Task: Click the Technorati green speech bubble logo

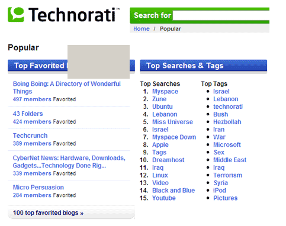Action: pos(16,14)
